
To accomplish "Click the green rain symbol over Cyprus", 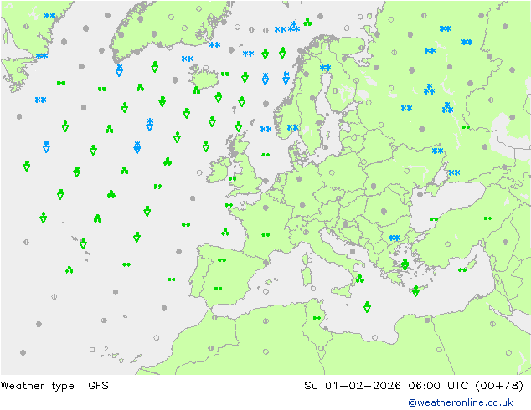I will (462, 270).
